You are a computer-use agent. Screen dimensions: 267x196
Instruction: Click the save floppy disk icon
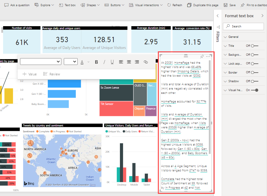pyautogui.click(x=225, y=5)
